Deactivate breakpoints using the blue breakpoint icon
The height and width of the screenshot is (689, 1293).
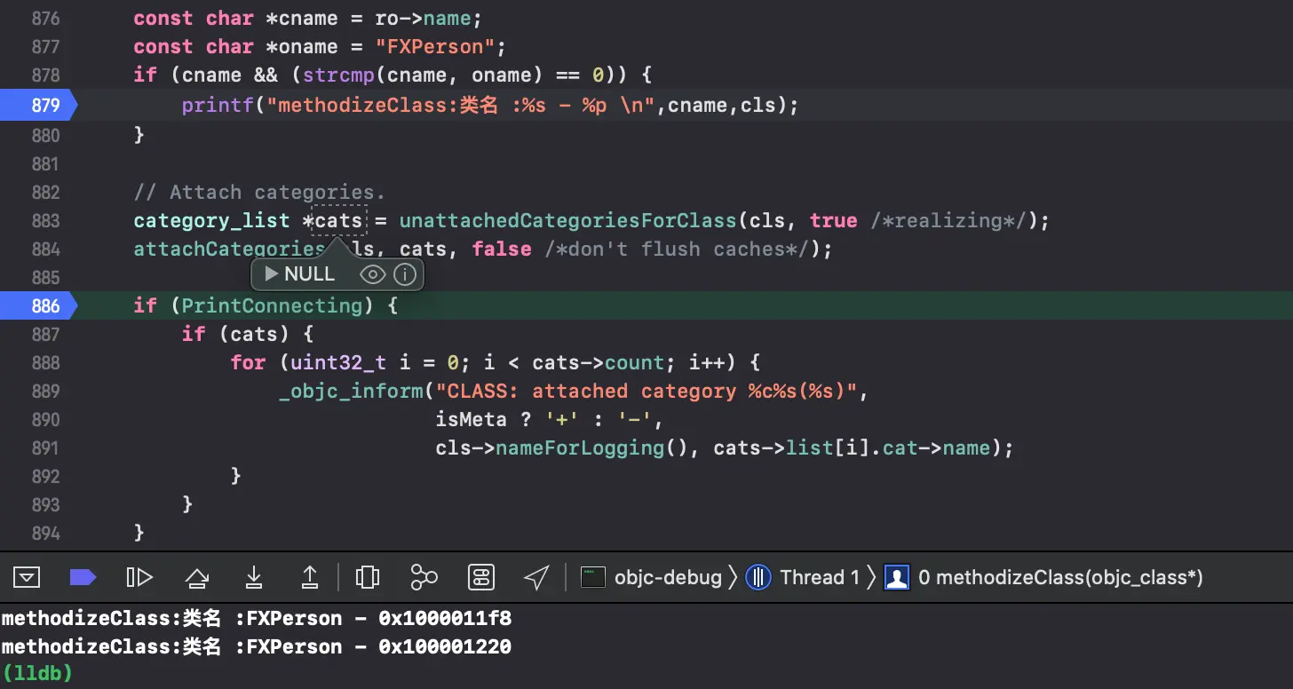click(x=83, y=578)
